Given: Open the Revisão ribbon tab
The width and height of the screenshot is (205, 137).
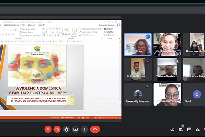Looking at the screenshot, I should (x=31, y=25).
